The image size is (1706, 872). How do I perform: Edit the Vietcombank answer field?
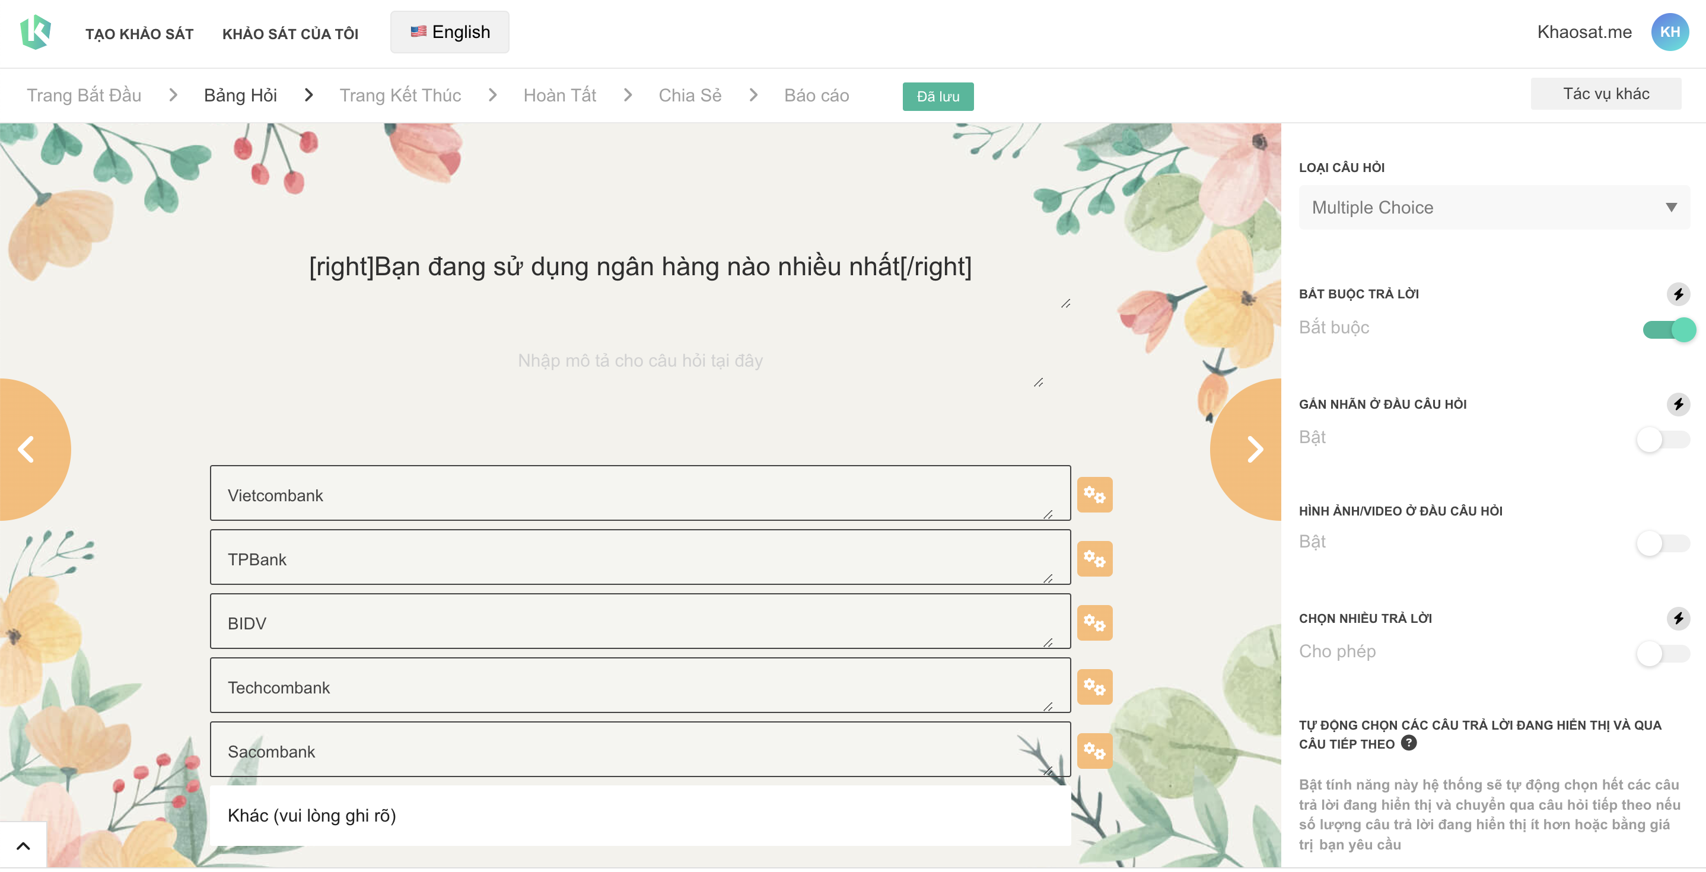pyautogui.click(x=641, y=494)
